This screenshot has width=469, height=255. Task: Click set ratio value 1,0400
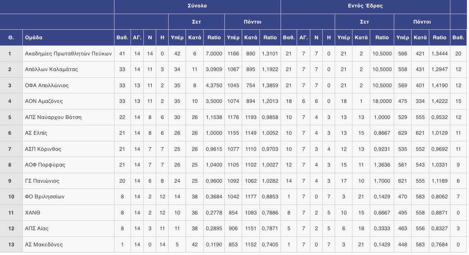coord(214,164)
